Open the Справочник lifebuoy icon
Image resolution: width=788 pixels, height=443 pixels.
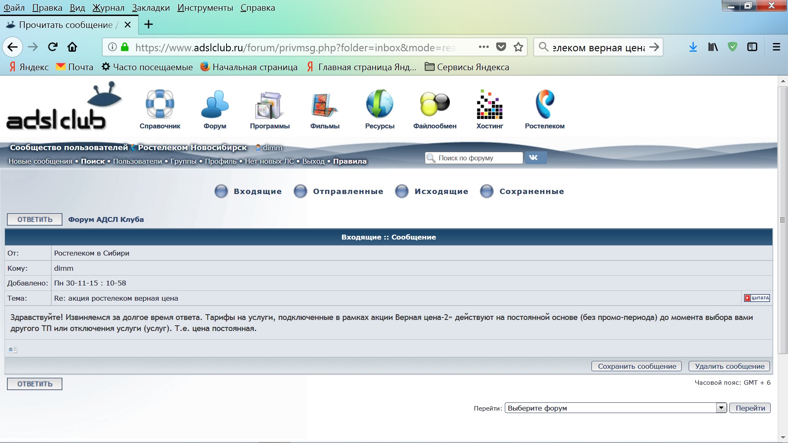pos(160,104)
